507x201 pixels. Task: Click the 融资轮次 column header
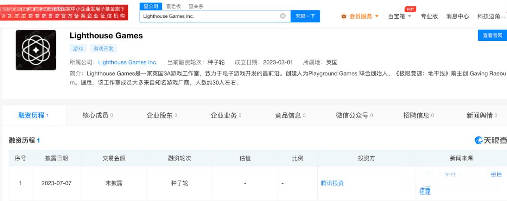180,158
